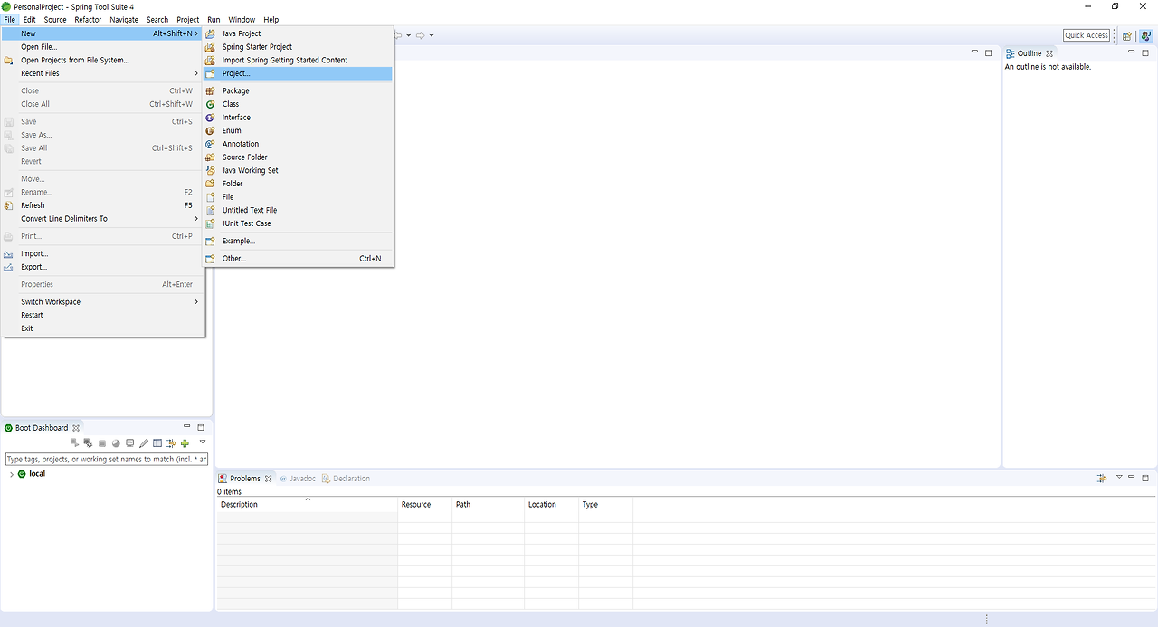This screenshot has height=627, width=1158.
Task: Open the Navigate menu
Action: [124, 20]
